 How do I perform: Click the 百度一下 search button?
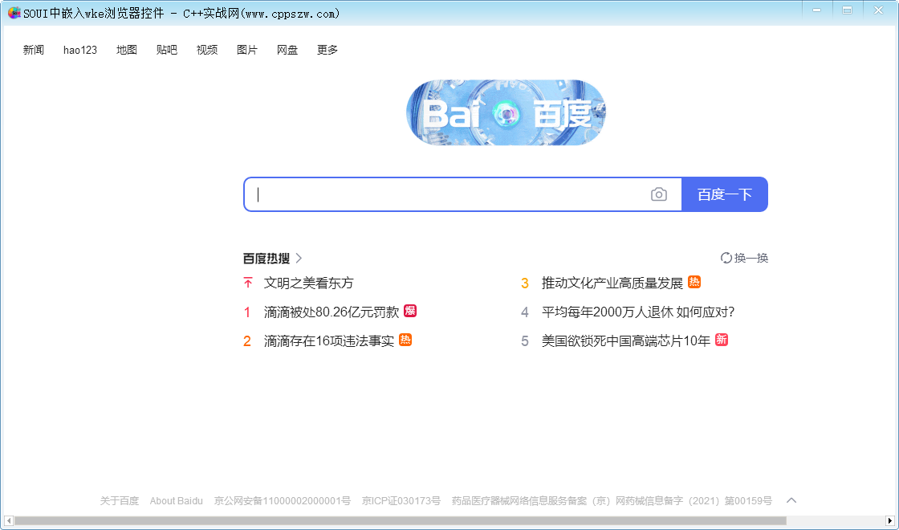click(x=725, y=194)
